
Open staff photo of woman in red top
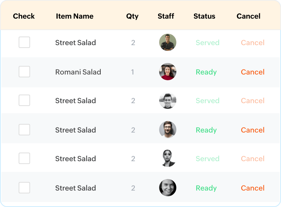point(168,72)
